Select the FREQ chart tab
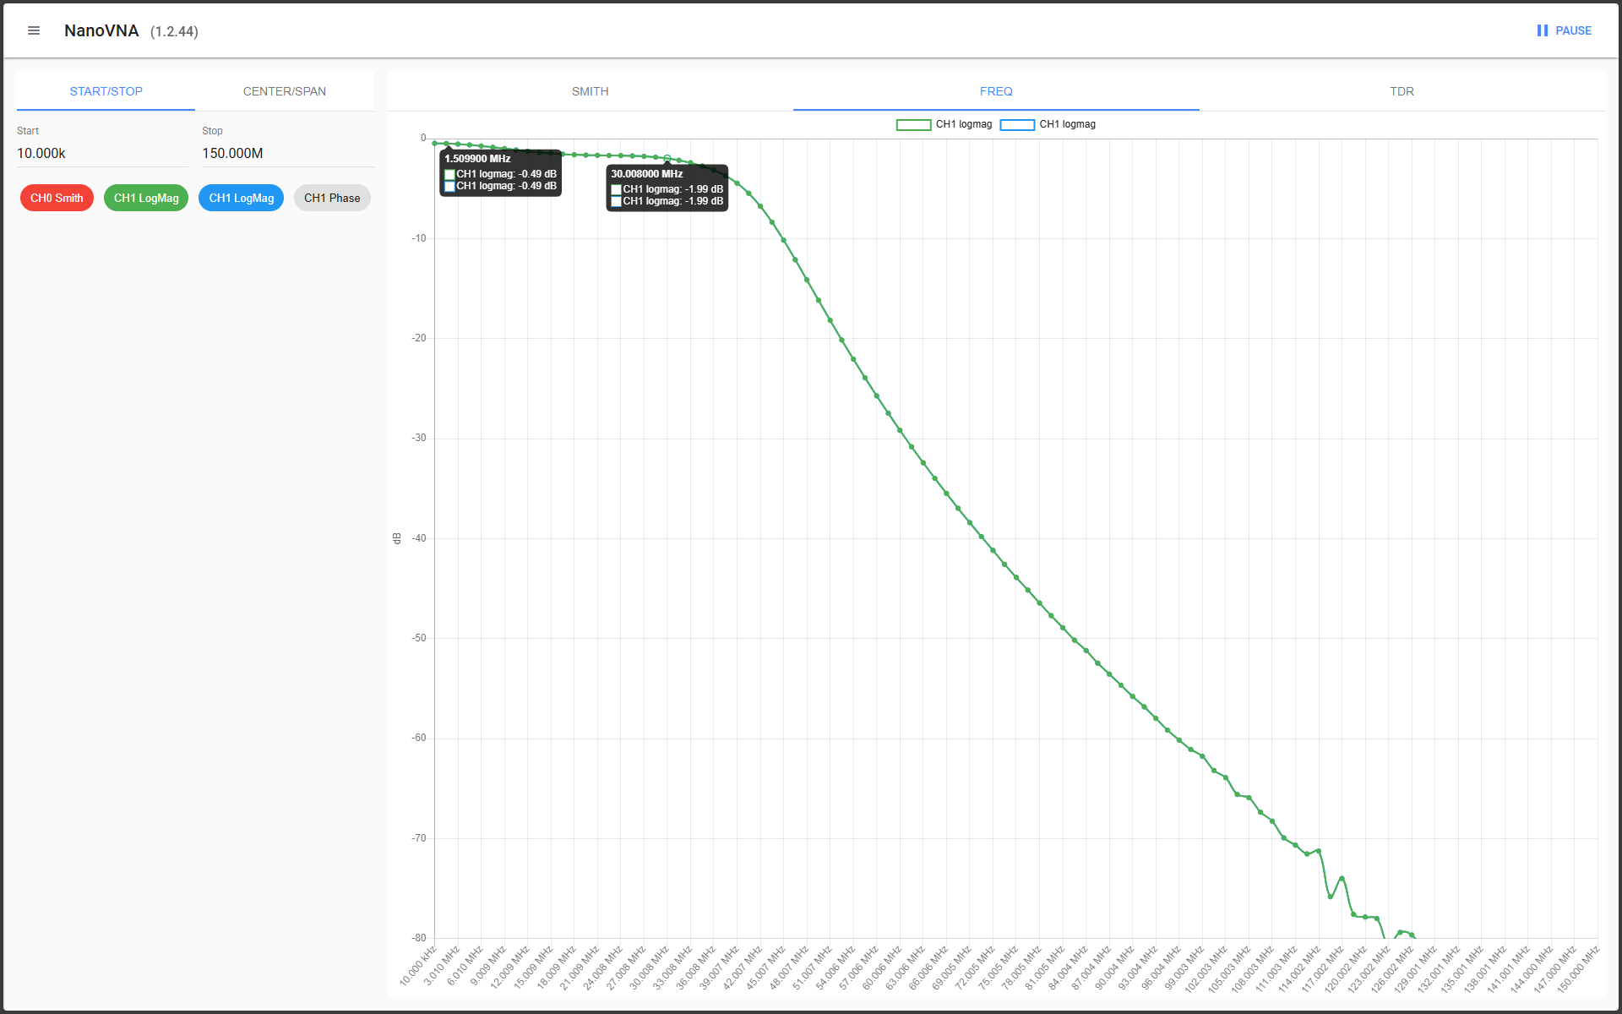 (996, 91)
